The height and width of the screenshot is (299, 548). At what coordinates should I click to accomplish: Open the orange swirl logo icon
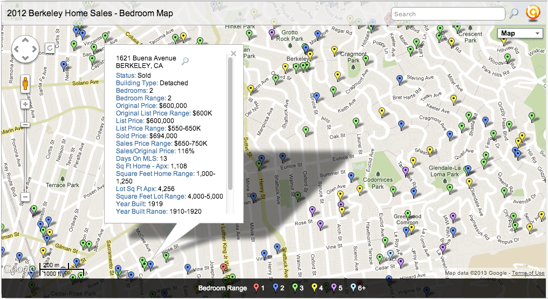pos(533,13)
